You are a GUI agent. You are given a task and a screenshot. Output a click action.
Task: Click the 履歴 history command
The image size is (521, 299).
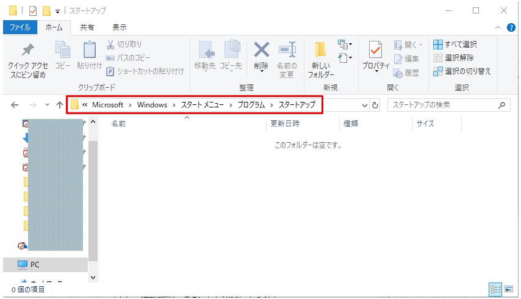click(x=406, y=73)
